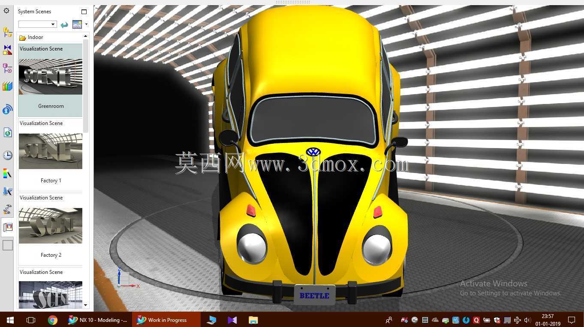Screen dimensions: 584x327
Task: Open the History clock tab
Action: tap(7, 155)
